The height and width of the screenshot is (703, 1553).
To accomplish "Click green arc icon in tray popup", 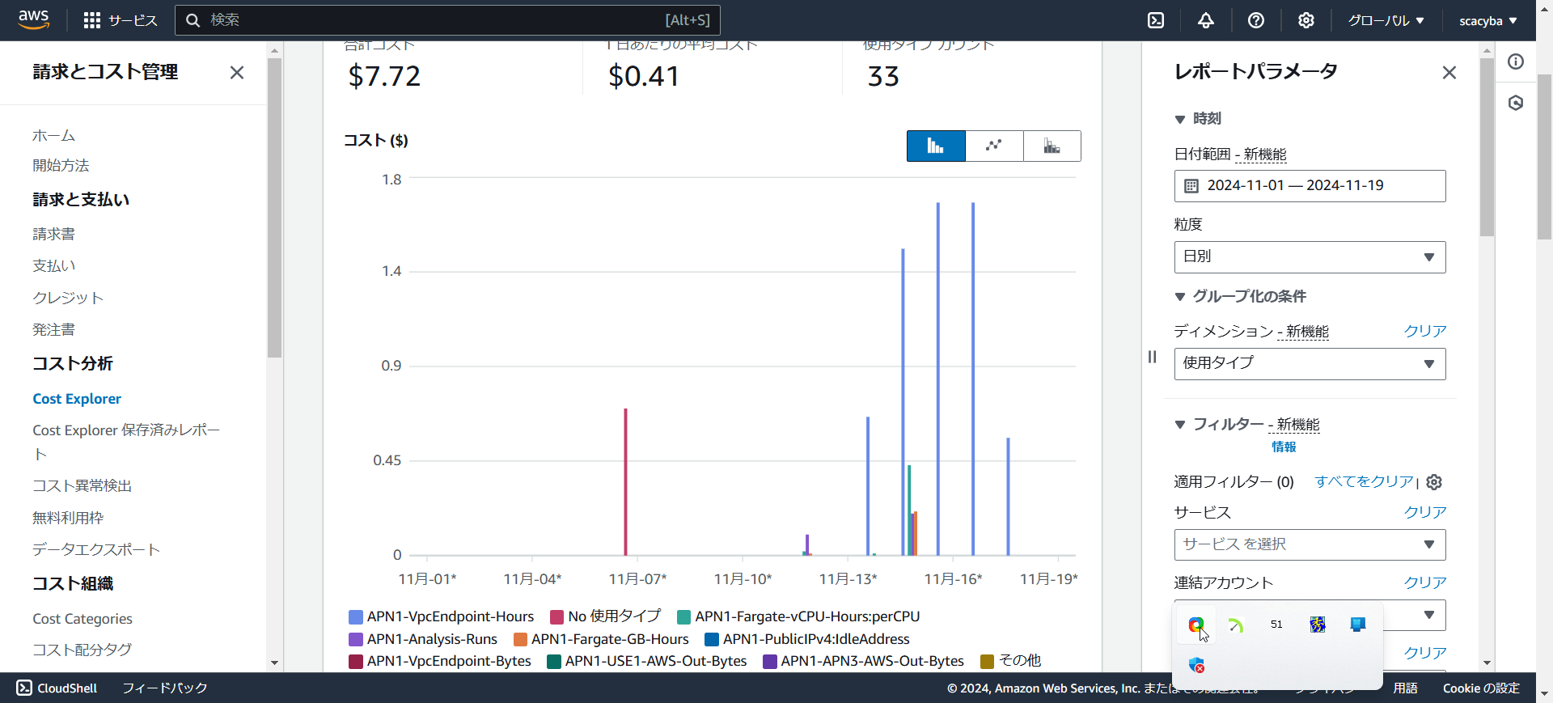I will 1236,625.
